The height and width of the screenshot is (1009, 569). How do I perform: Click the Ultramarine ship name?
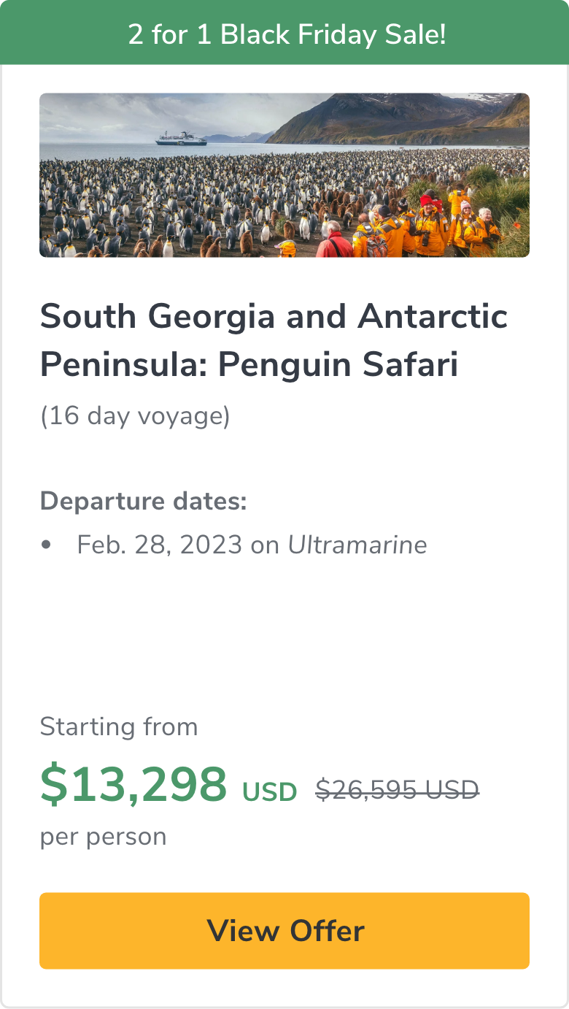[357, 545]
